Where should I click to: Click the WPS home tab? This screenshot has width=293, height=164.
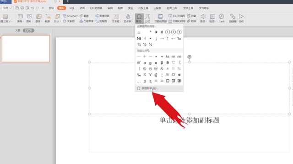point(5,1)
